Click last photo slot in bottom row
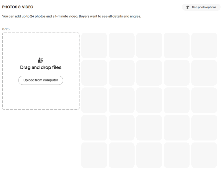The height and width of the screenshot is (170, 222). point(204,155)
